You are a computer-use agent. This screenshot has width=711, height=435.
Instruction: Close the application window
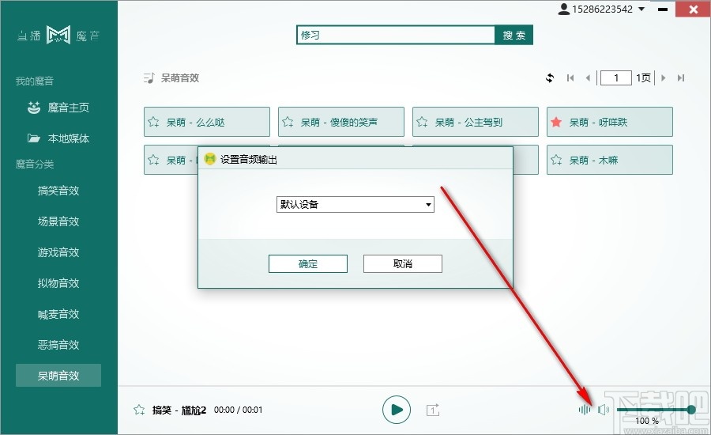pyautogui.click(x=694, y=9)
